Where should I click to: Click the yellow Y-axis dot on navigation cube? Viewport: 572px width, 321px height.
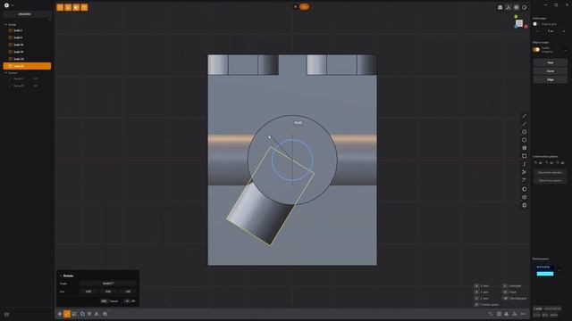pos(516,16)
